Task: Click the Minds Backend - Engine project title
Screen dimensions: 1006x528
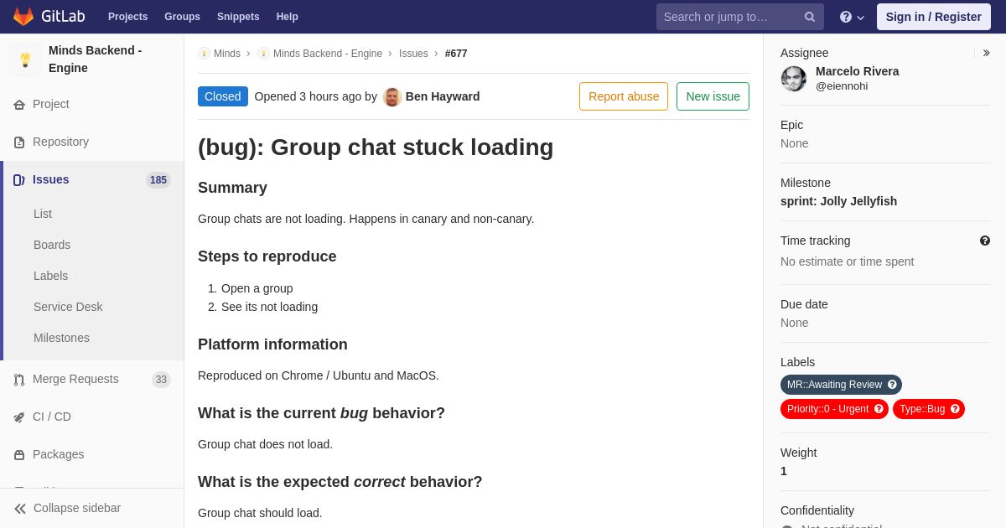Action: [x=96, y=60]
